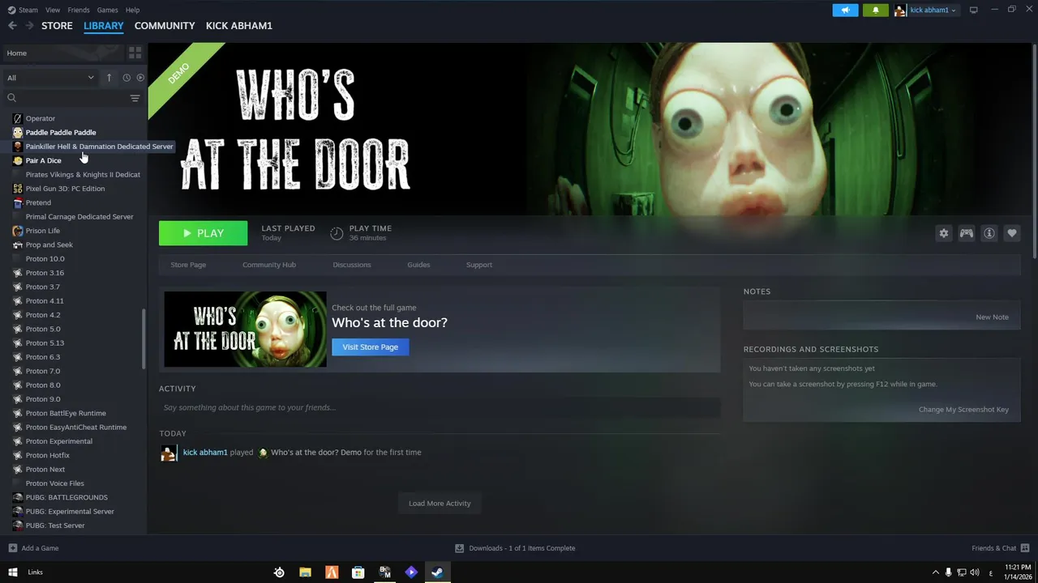1038x583 pixels.
Task: Open the Games menu
Action: pyautogui.click(x=107, y=10)
